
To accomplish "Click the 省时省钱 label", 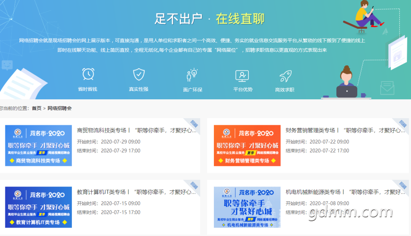I will (x=88, y=89).
